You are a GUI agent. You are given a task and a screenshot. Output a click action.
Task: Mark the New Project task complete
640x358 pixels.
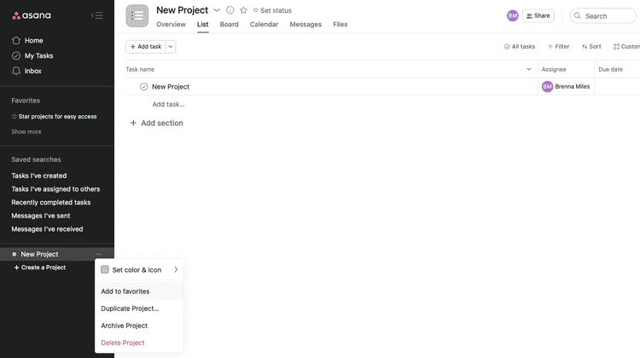click(x=143, y=87)
